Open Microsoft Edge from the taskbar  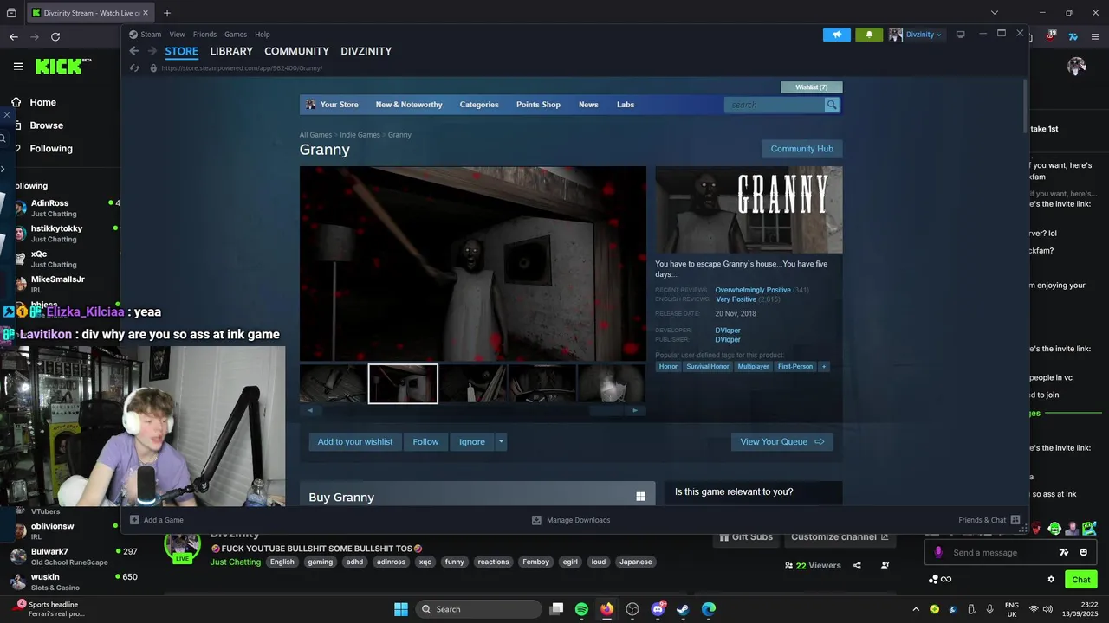(x=709, y=609)
